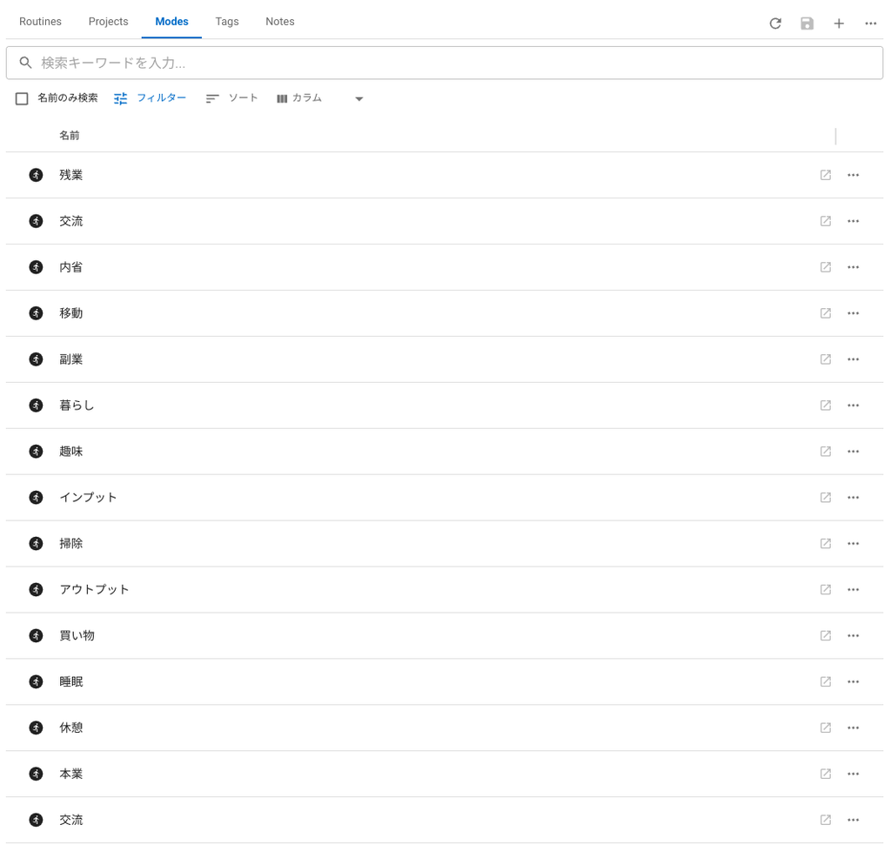Click the 名前 column header

point(70,135)
